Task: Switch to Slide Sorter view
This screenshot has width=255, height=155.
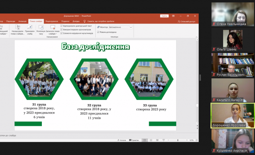Action: pyautogui.click(x=151, y=140)
